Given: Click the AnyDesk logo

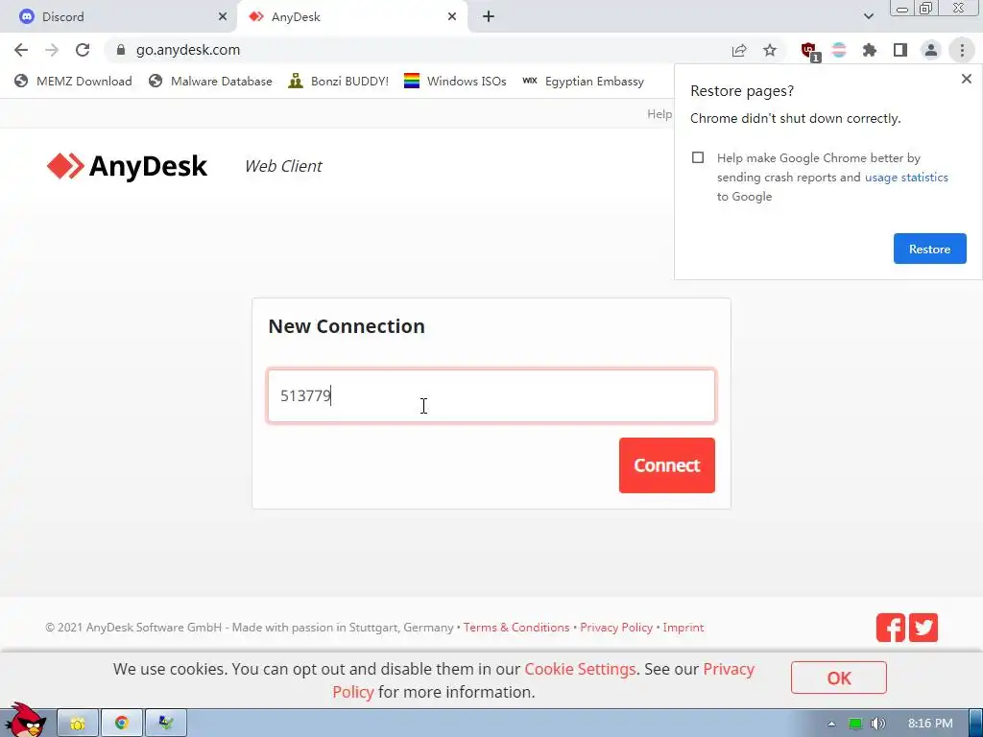Looking at the screenshot, I should tap(127, 166).
